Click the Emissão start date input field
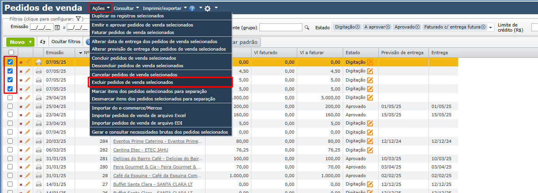This screenshot has width=538, height=193. (41, 27)
